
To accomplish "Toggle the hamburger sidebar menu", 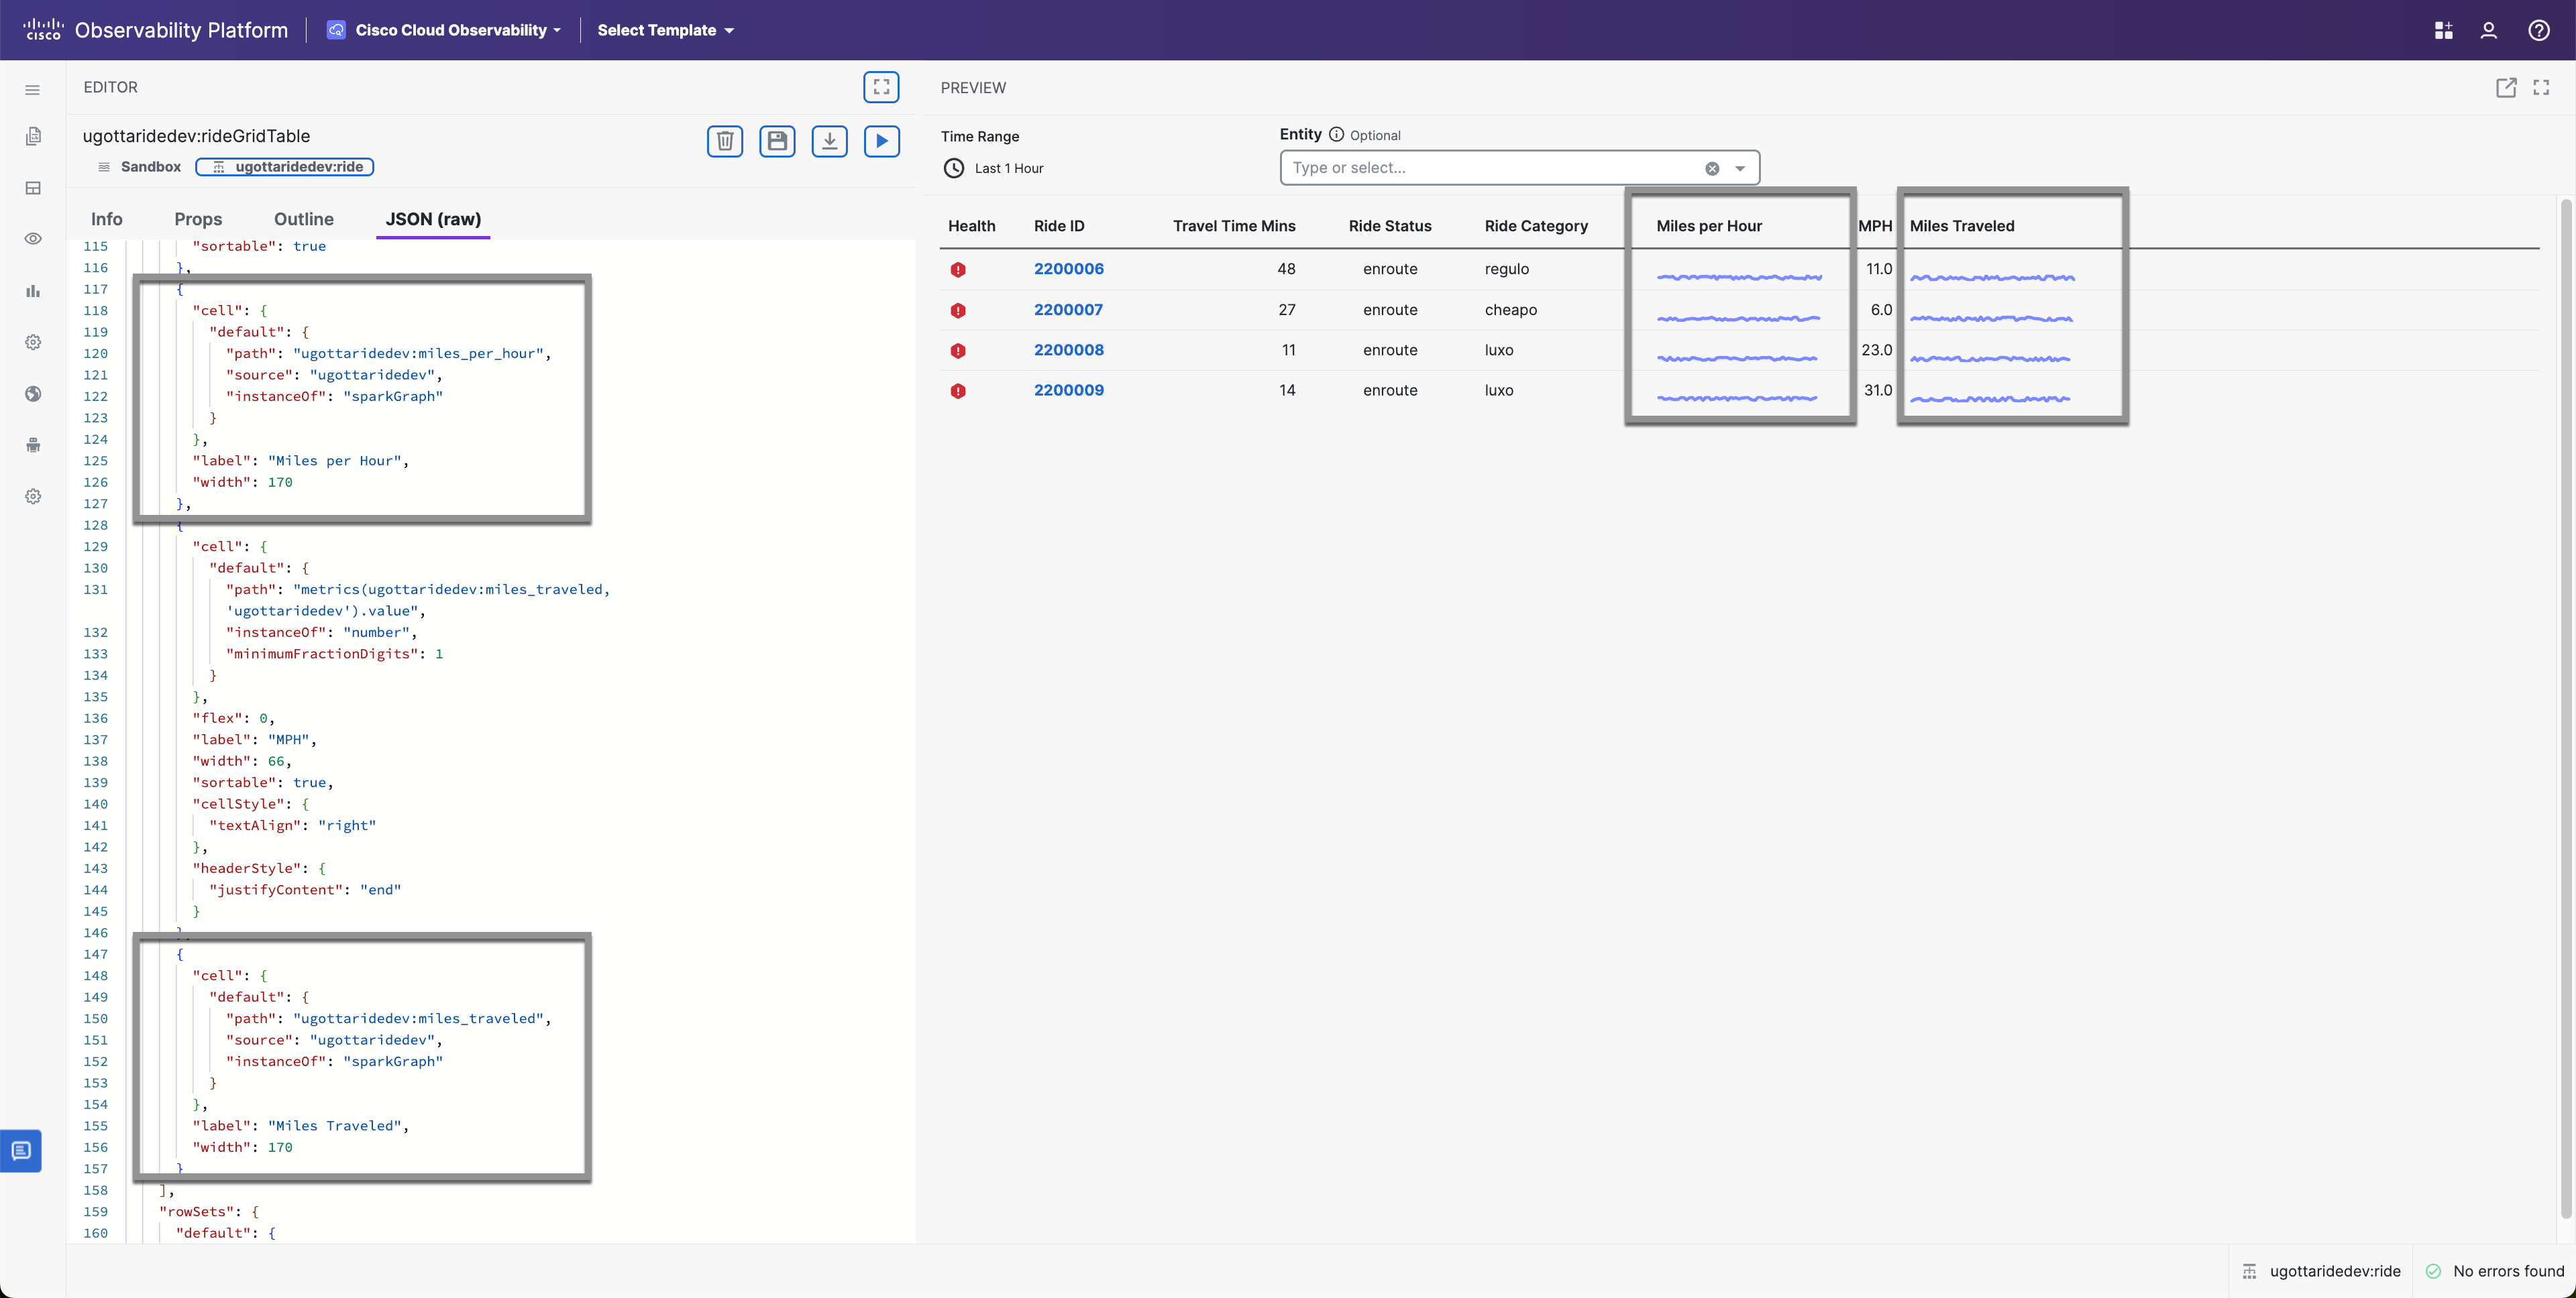I will point(33,90).
